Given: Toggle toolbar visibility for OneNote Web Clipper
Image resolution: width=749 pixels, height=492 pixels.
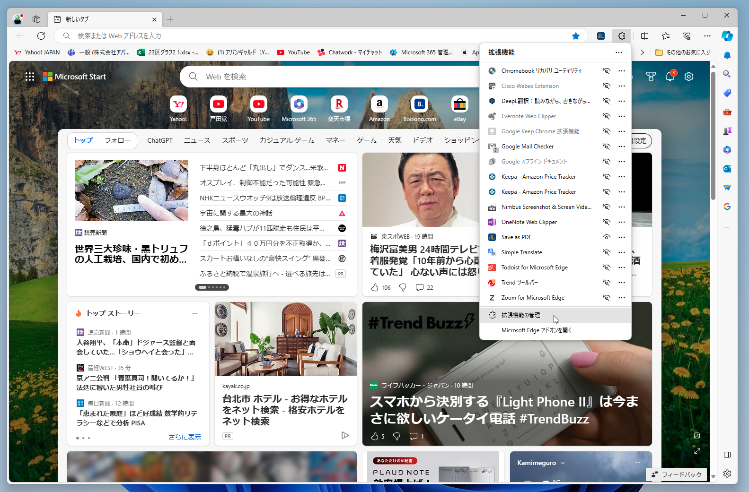Looking at the screenshot, I should tap(606, 222).
